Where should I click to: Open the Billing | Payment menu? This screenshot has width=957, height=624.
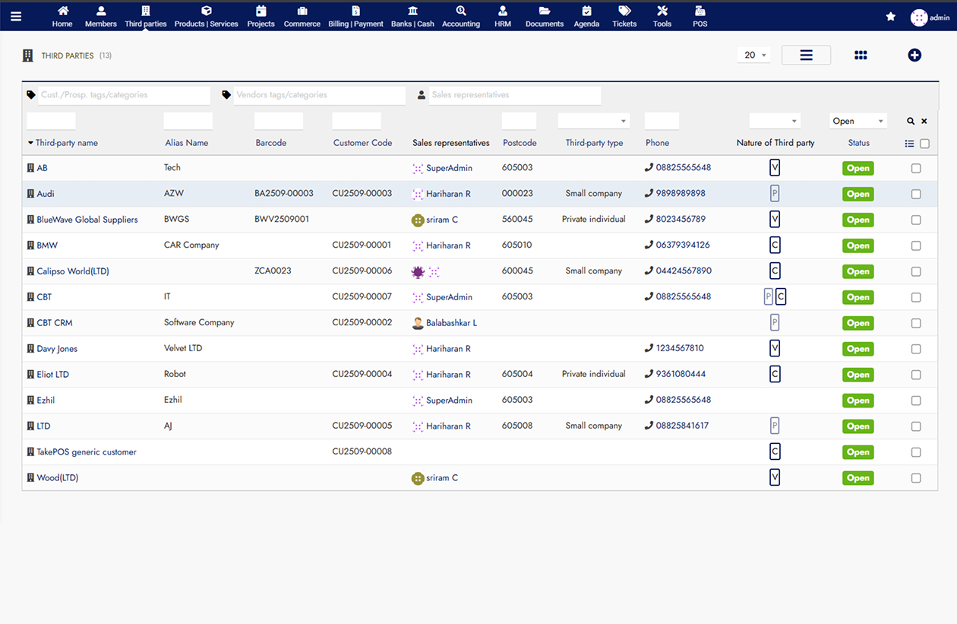point(355,17)
